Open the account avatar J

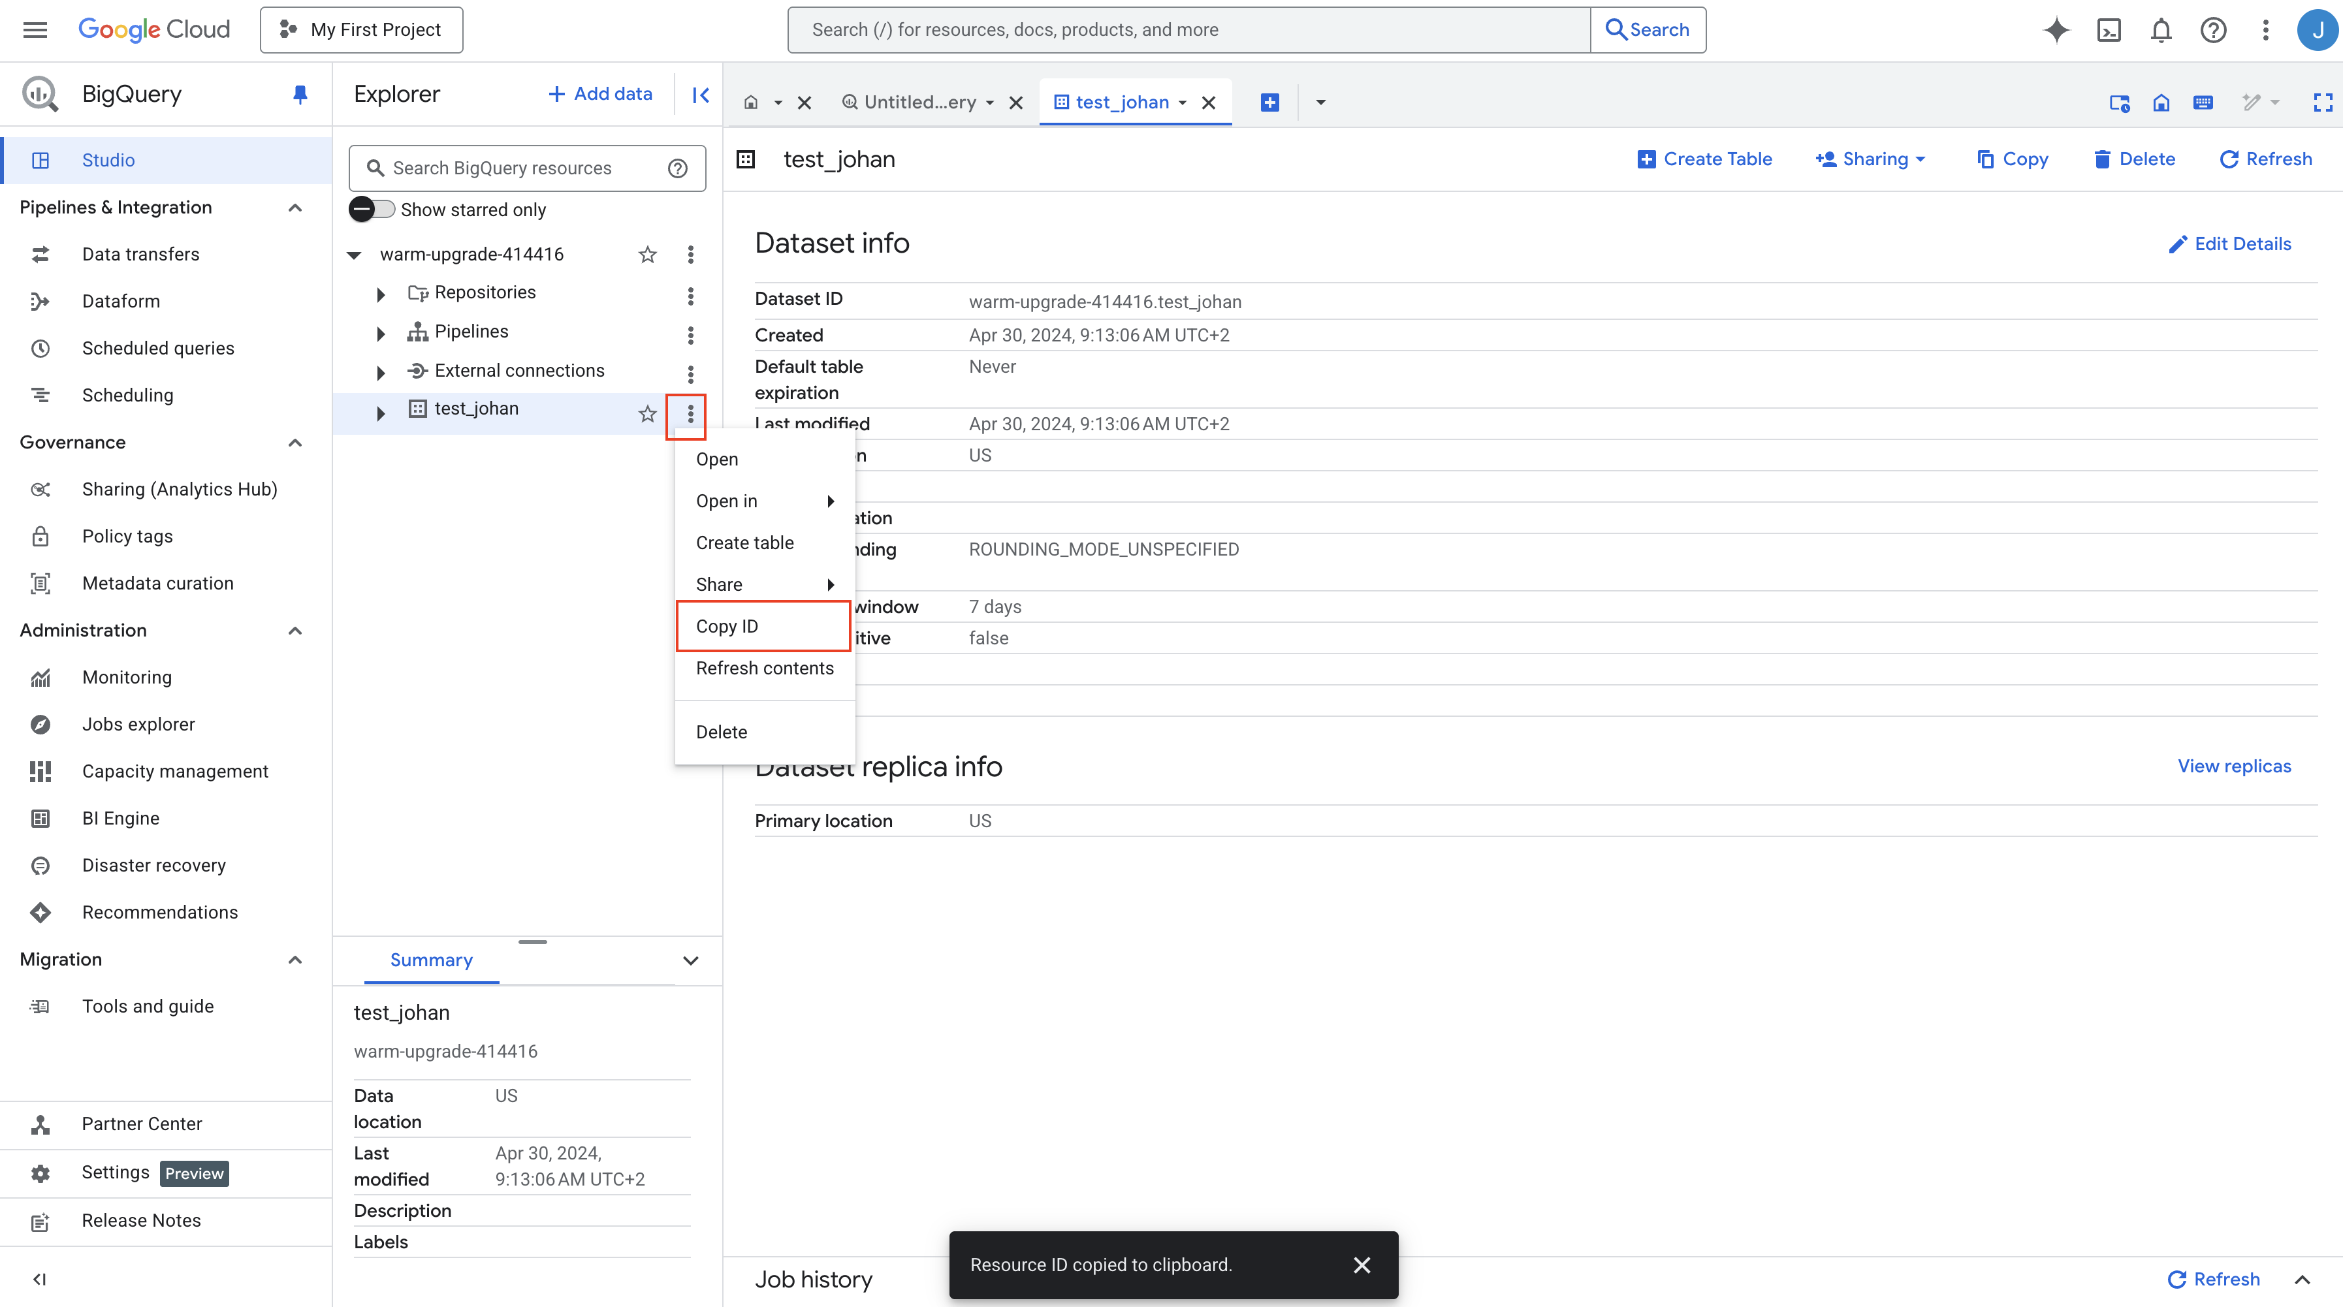tap(2317, 30)
